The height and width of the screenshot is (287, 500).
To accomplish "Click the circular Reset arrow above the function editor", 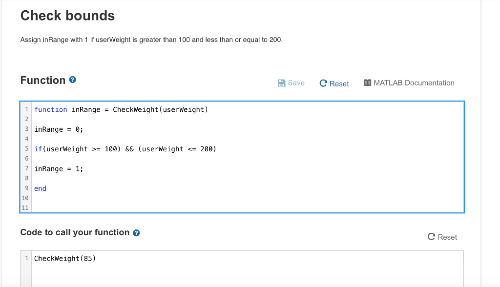I will [323, 83].
